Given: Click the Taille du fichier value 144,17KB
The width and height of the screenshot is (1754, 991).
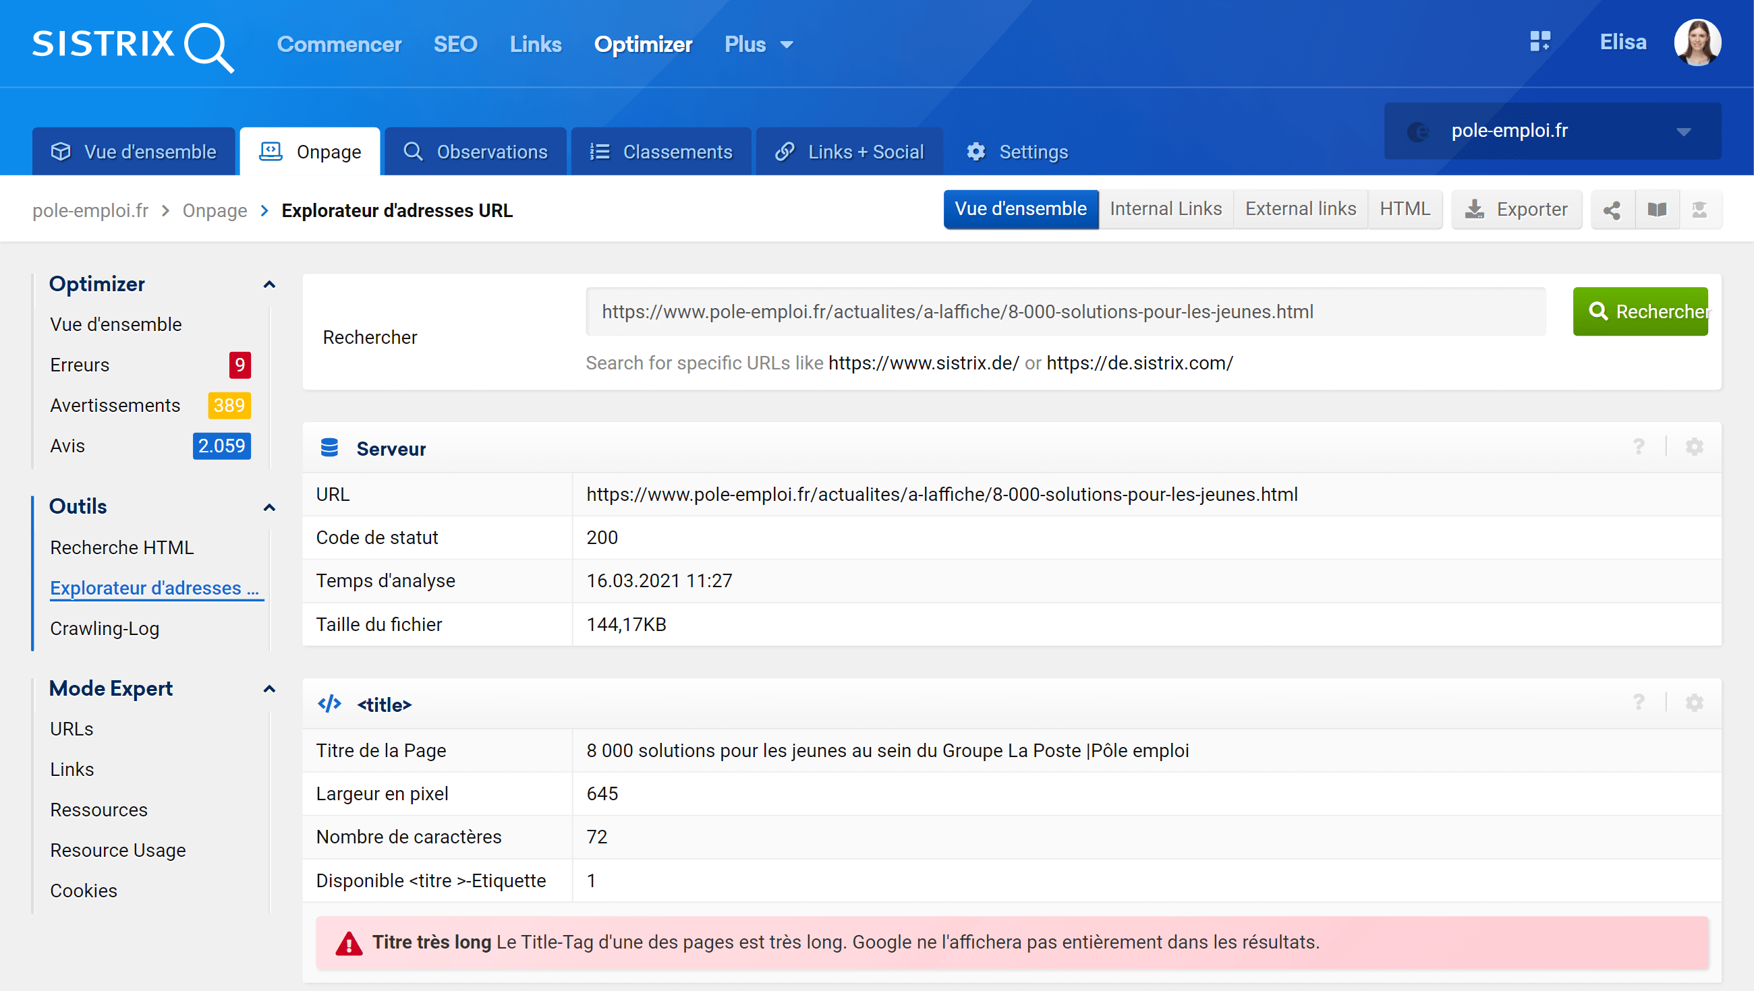Looking at the screenshot, I should (627, 625).
